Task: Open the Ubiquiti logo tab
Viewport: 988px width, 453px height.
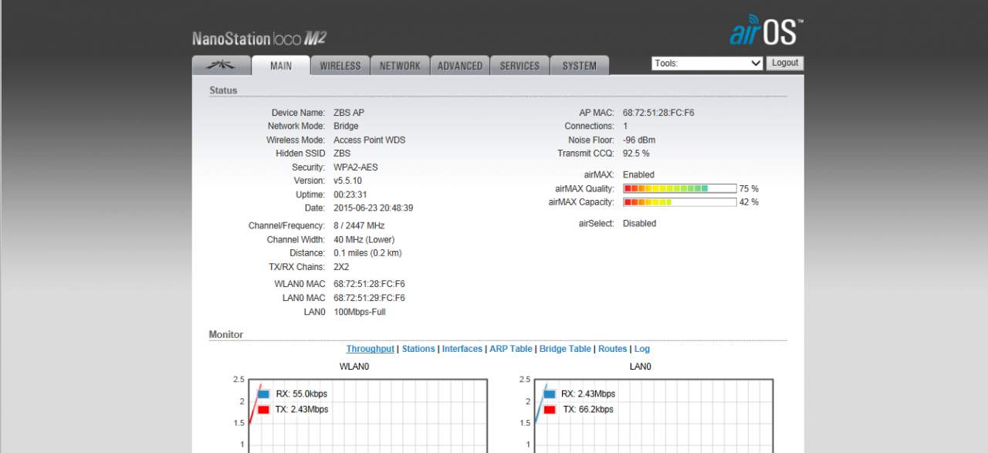Action: click(221, 66)
